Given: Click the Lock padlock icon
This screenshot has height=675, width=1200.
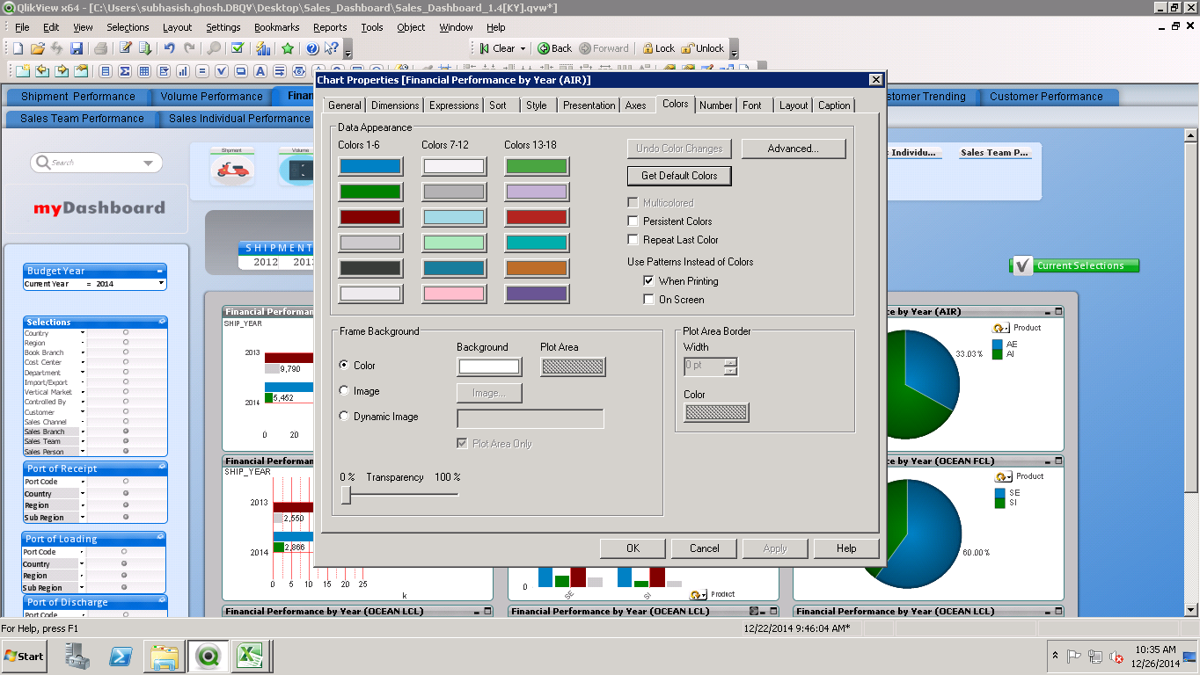Looking at the screenshot, I should [x=648, y=48].
